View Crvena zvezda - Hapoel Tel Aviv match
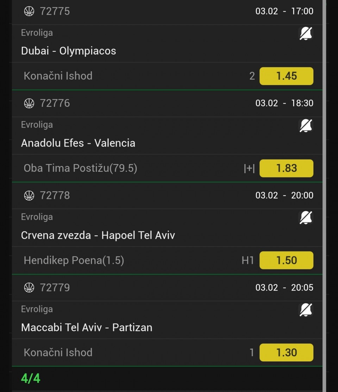The image size is (338, 392). pyautogui.click(x=98, y=235)
